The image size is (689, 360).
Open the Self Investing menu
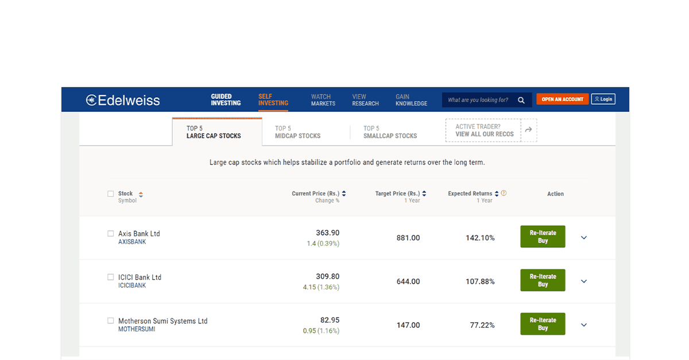coord(273,100)
